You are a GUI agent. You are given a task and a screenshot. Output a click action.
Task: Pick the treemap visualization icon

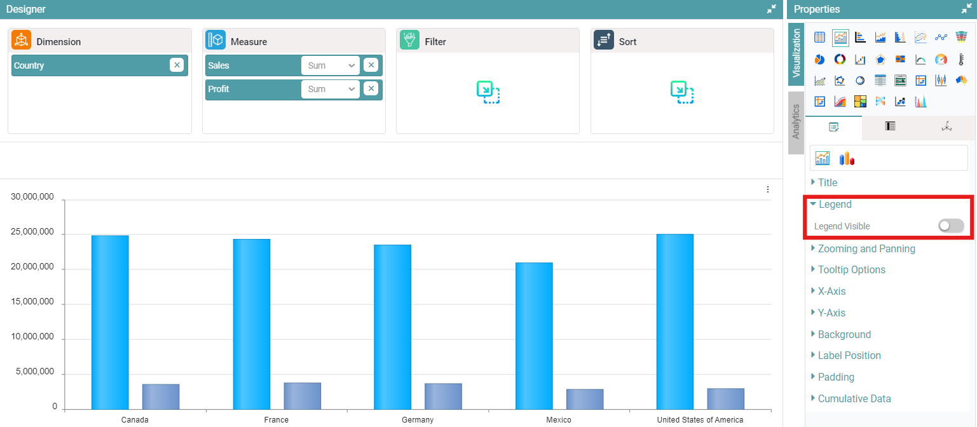(860, 102)
